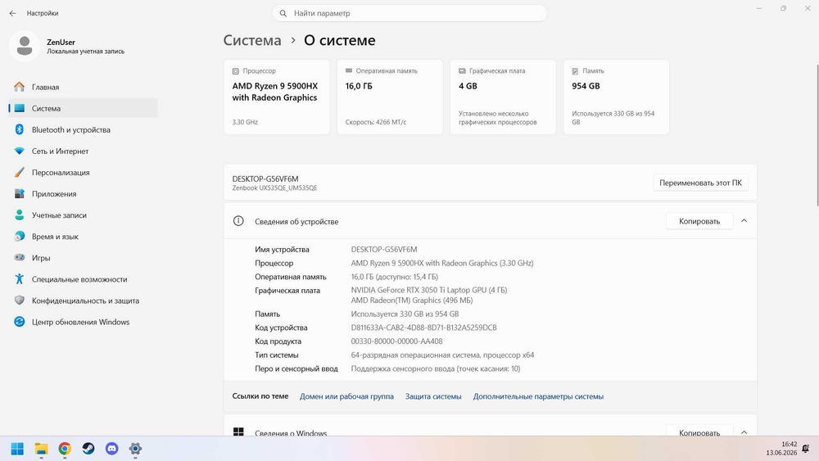The width and height of the screenshot is (819, 461).
Task: Click the ZenUser profile avatar
Action: pos(25,46)
